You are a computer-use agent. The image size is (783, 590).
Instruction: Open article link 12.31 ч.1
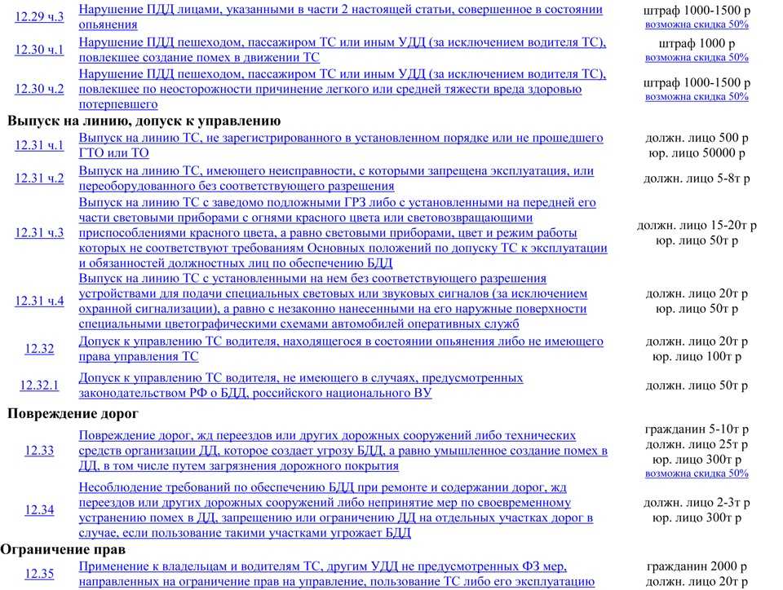click(x=39, y=145)
